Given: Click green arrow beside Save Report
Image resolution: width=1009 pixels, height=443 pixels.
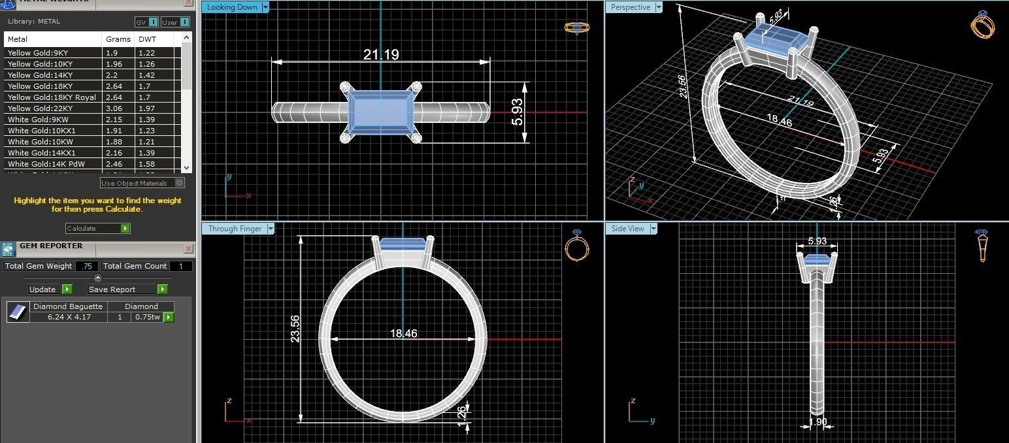Looking at the screenshot, I should [x=163, y=289].
